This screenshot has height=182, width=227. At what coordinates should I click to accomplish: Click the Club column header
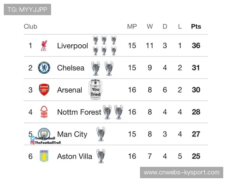pos(31,27)
